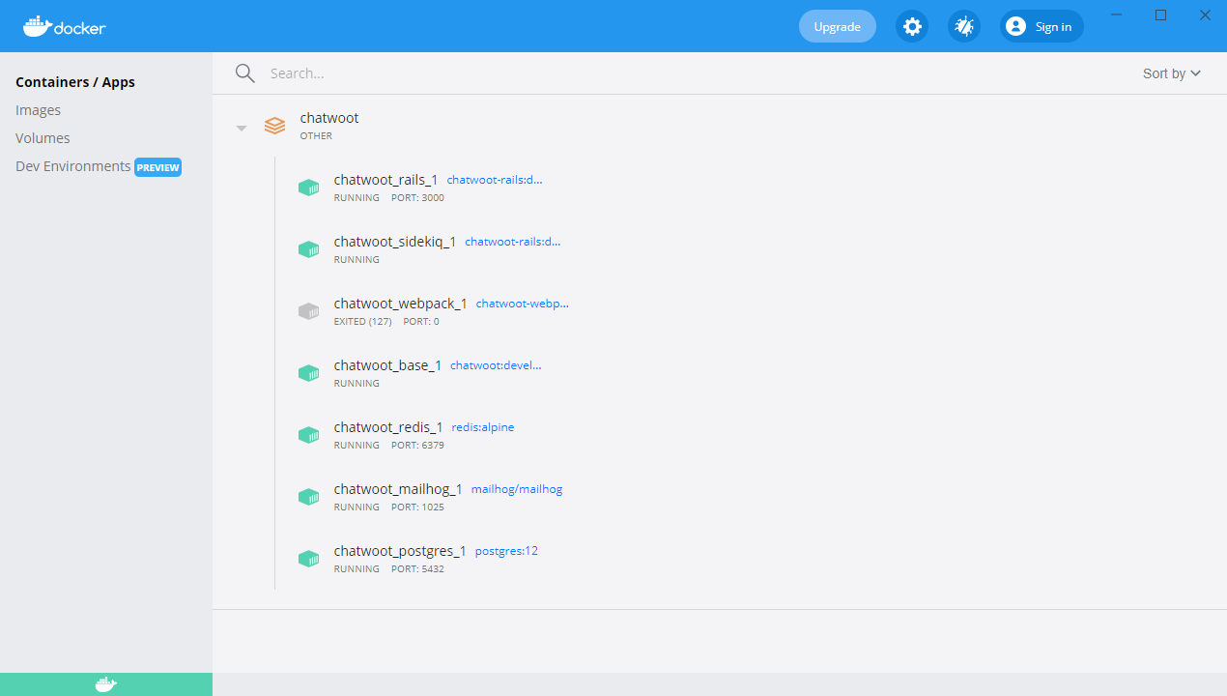This screenshot has width=1227, height=696.
Task: Click the exited chatwoot_webpack_1 container icon
Action: coord(308,310)
